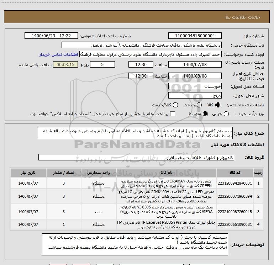274x265 pixels.
Task: Click the تاریخ نیاز column header
Action: point(28,173)
